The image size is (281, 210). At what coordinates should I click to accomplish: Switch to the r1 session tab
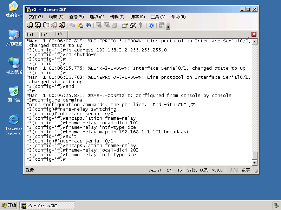click(32, 34)
